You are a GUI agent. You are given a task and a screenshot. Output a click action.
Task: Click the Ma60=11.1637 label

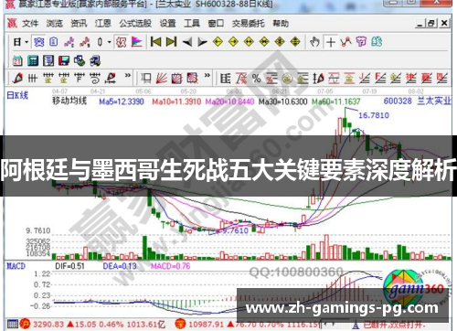[x=336, y=101]
